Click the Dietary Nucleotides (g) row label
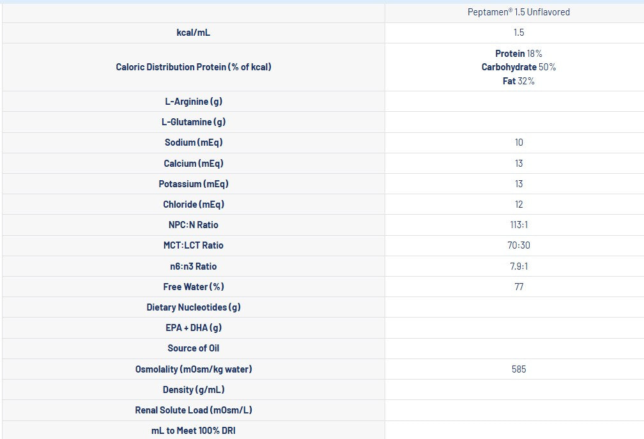Image resolution: width=644 pixels, height=439 pixels. click(193, 307)
